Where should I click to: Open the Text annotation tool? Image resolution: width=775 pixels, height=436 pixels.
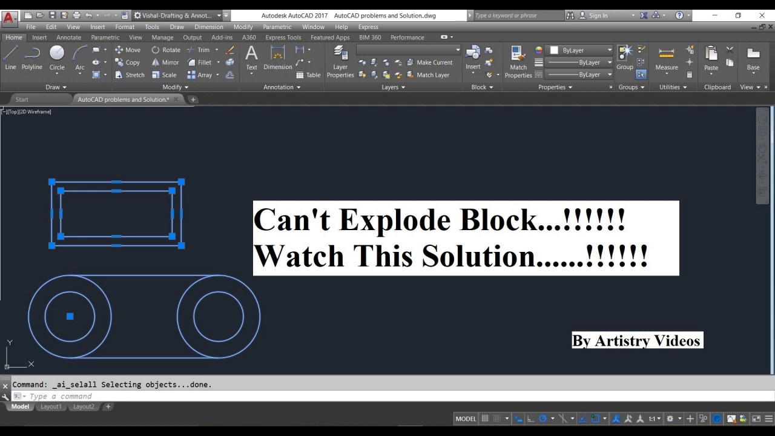pos(251,59)
